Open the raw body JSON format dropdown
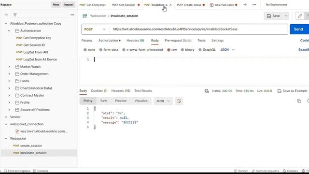Viewport: 309px width, 174px height. 227,50
